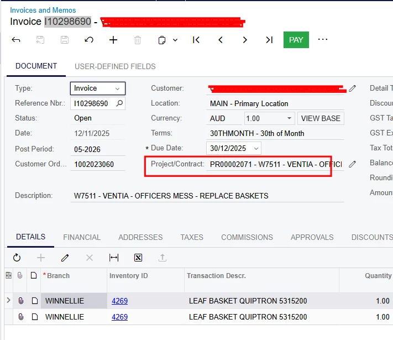Click the Clipboard copy-paste icon
Screen dimensions: 393x340
click(162, 40)
